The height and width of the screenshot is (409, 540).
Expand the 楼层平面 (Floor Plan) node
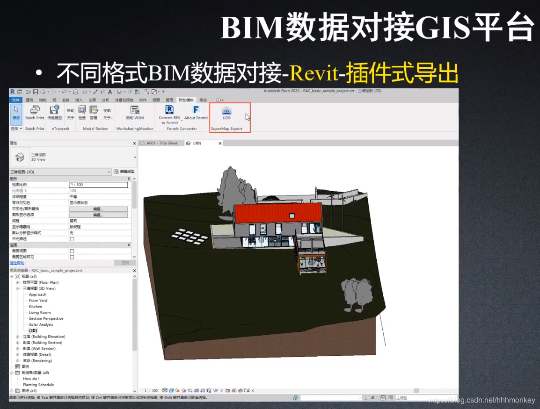click(18, 282)
